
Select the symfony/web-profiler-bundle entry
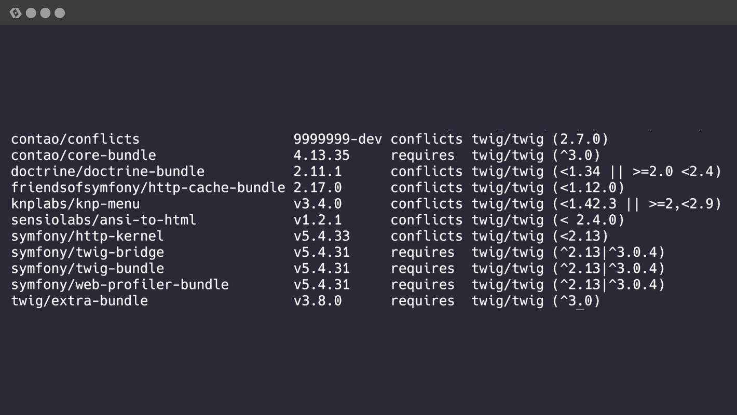point(119,284)
